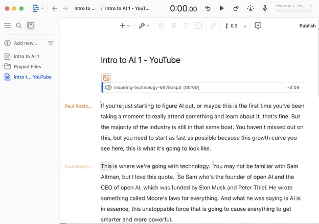
Task: Skip forward with the forward icon
Action: (236, 8)
